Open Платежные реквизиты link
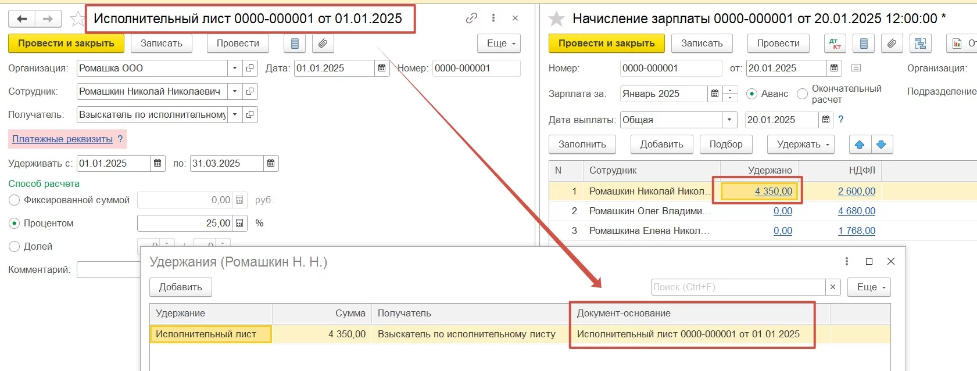The image size is (977, 371). [x=62, y=139]
